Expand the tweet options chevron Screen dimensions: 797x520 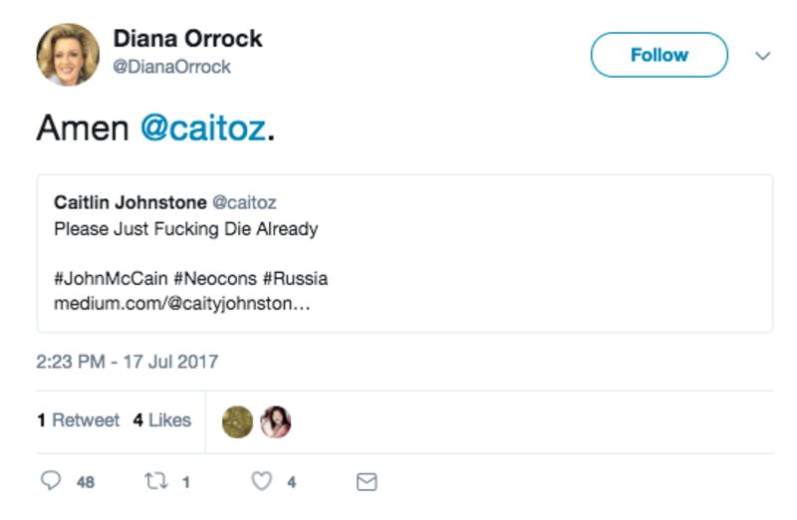pos(763,56)
